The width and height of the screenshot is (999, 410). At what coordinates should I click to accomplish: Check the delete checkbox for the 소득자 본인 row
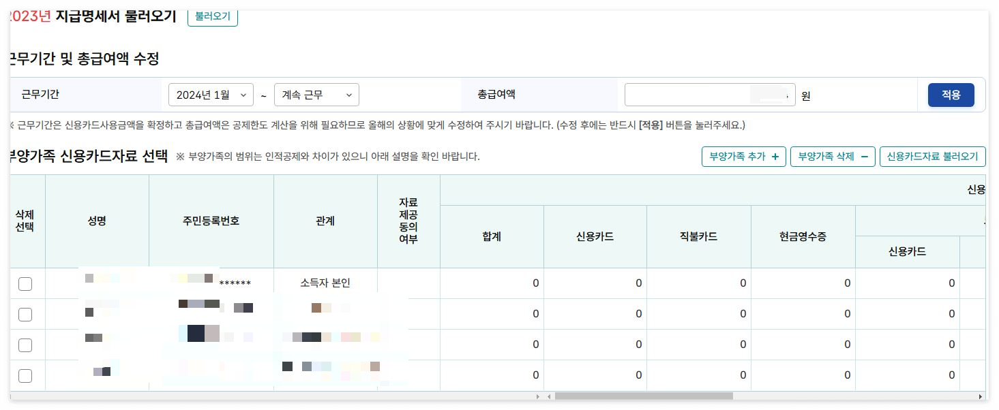(25, 283)
